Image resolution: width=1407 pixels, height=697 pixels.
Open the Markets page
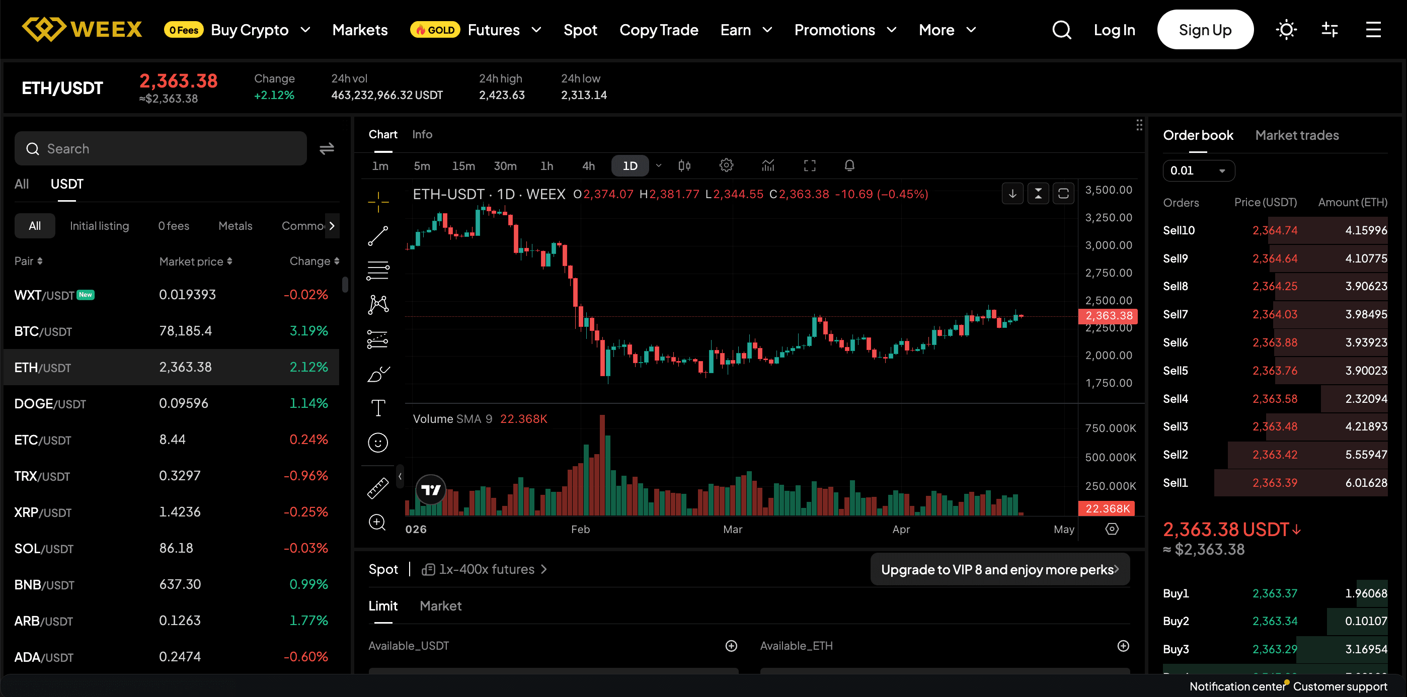(360, 30)
